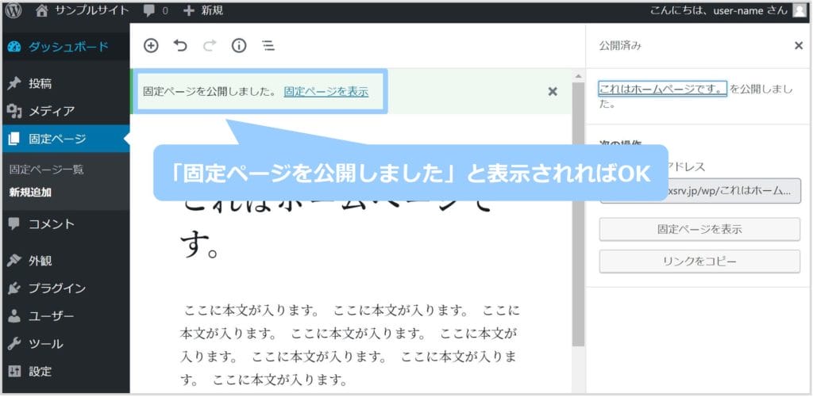Select 固定ページ in sidebar
This screenshot has width=813, height=397.
65,139
